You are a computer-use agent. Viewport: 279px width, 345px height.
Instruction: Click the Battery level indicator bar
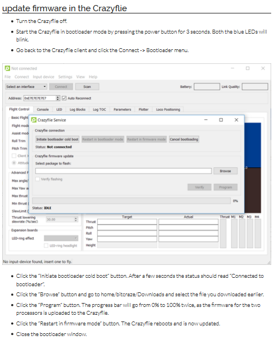pyautogui.click(x=207, y=87)
